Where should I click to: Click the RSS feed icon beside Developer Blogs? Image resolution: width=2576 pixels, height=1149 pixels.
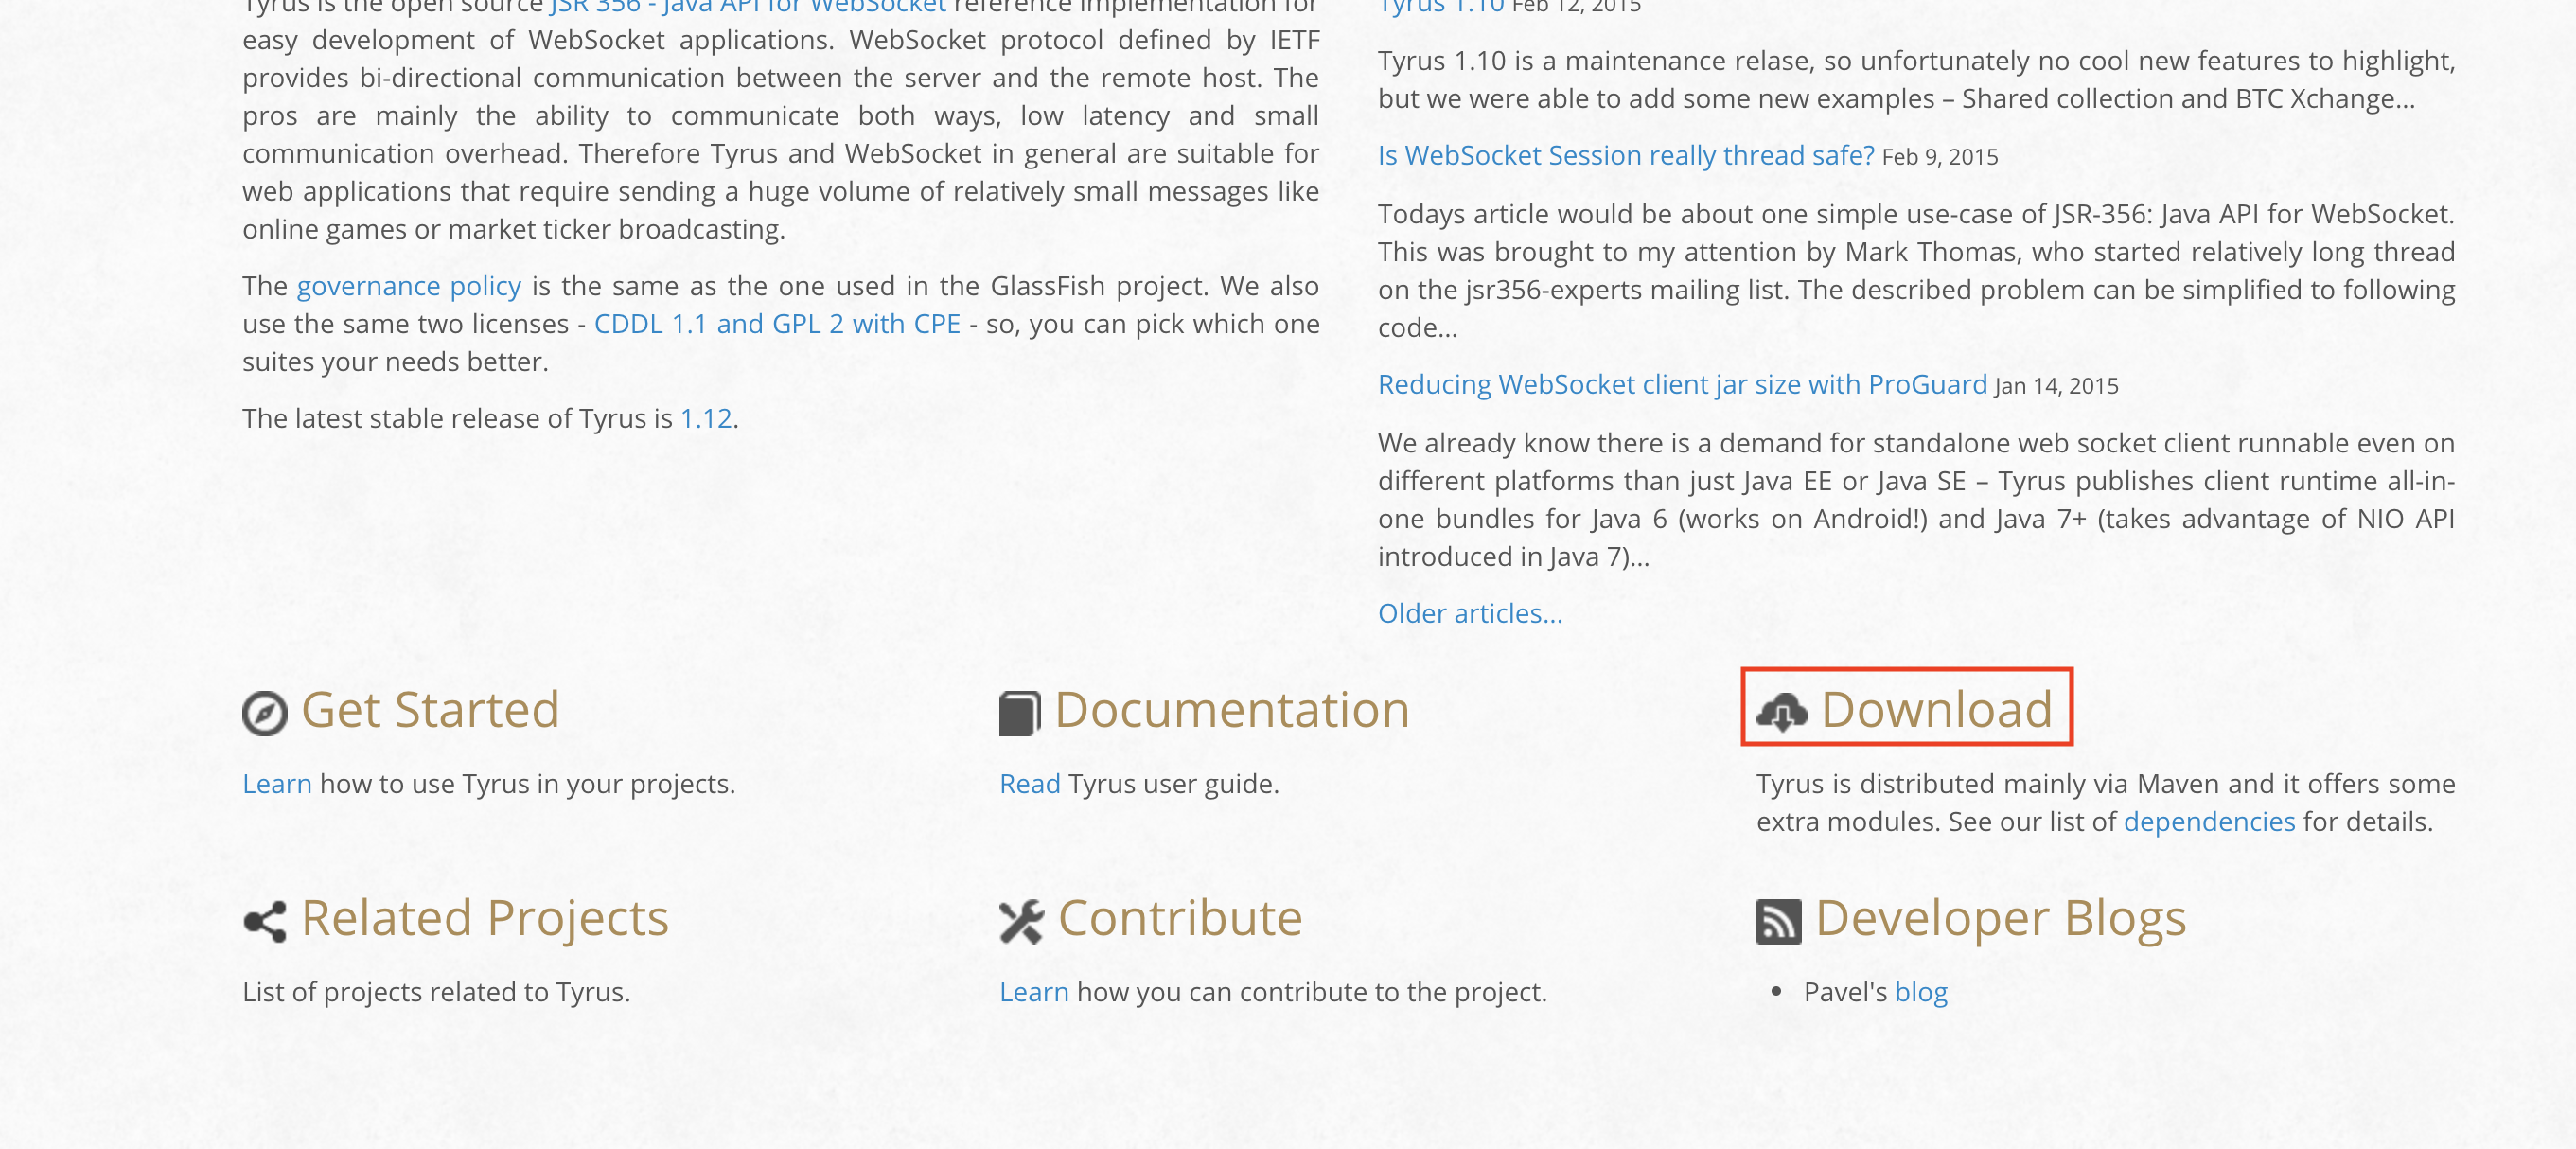(x=1779, y=921)
